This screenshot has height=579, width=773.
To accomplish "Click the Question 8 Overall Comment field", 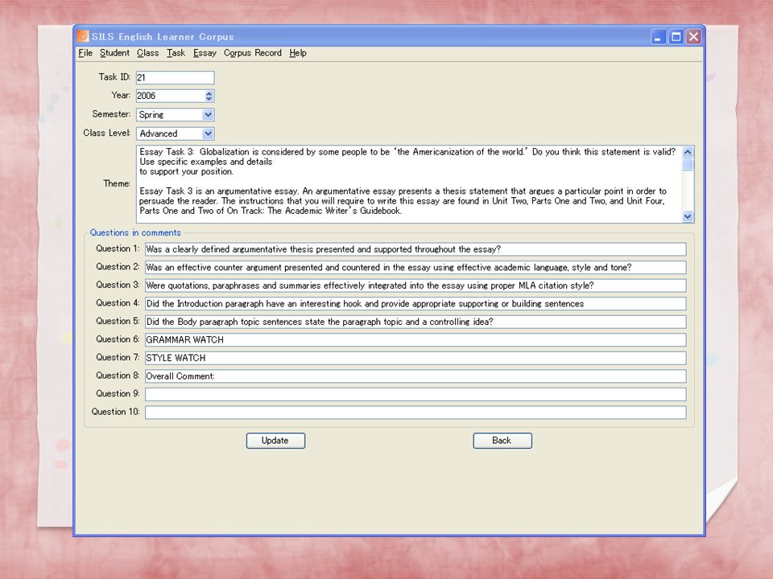I will [415, 376].
